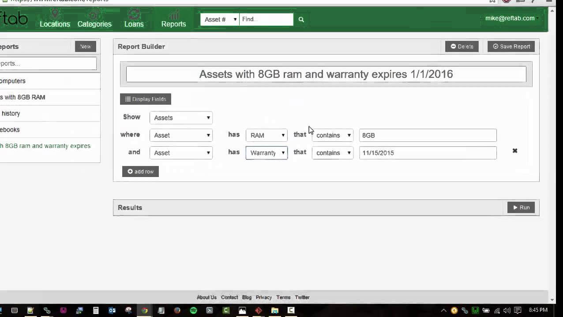Click the 11/15/2015 value field
The height and width of the screenshot is (317, 563).
(x=428, y=153)
